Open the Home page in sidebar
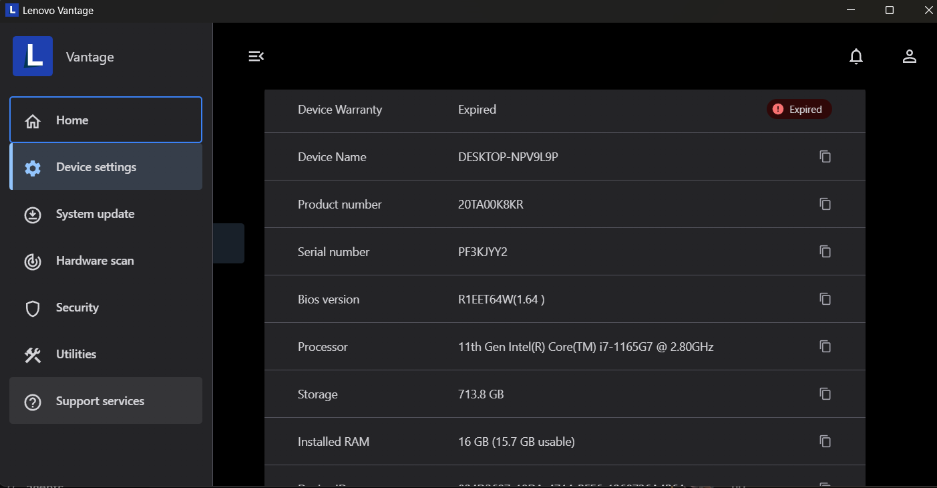The height and width of the screenshot is (488, 937). click(x=106, y=120)
